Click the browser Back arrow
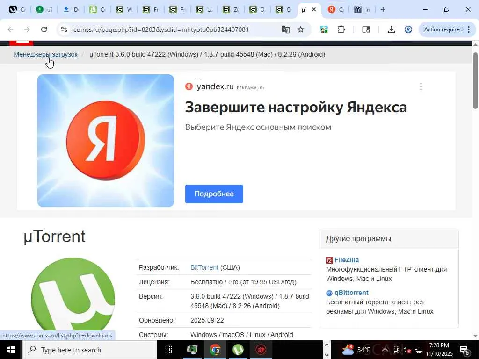Screen dimensions: 479x359 point(10,29)
